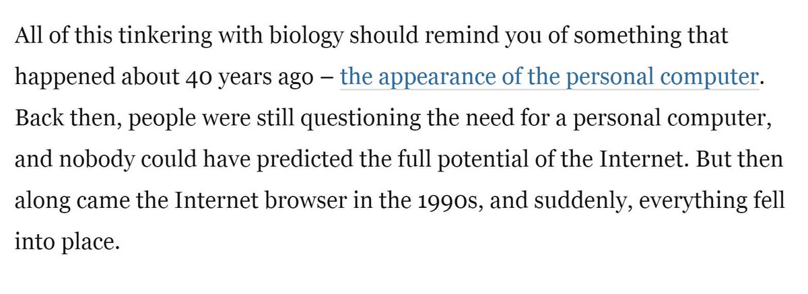Click the word "something" in the first line
The width and height of the screenshot is (808, 294).
[x=621, y=36]
